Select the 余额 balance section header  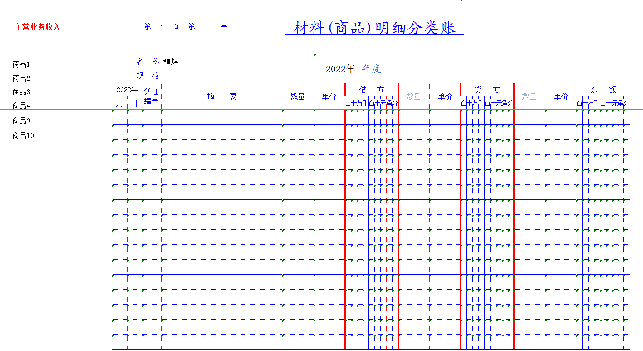click(x=604, y=89)
